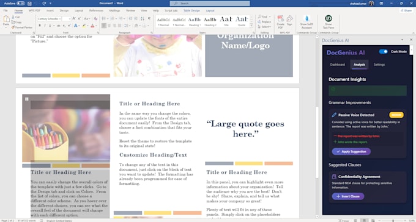Align text left
Viewport: 416px width, 222px height.
pyautogui.click(x=104, y=26)
